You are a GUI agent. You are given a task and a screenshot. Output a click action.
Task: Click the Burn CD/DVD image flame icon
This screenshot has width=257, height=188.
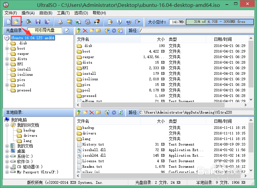coord(97,22)
